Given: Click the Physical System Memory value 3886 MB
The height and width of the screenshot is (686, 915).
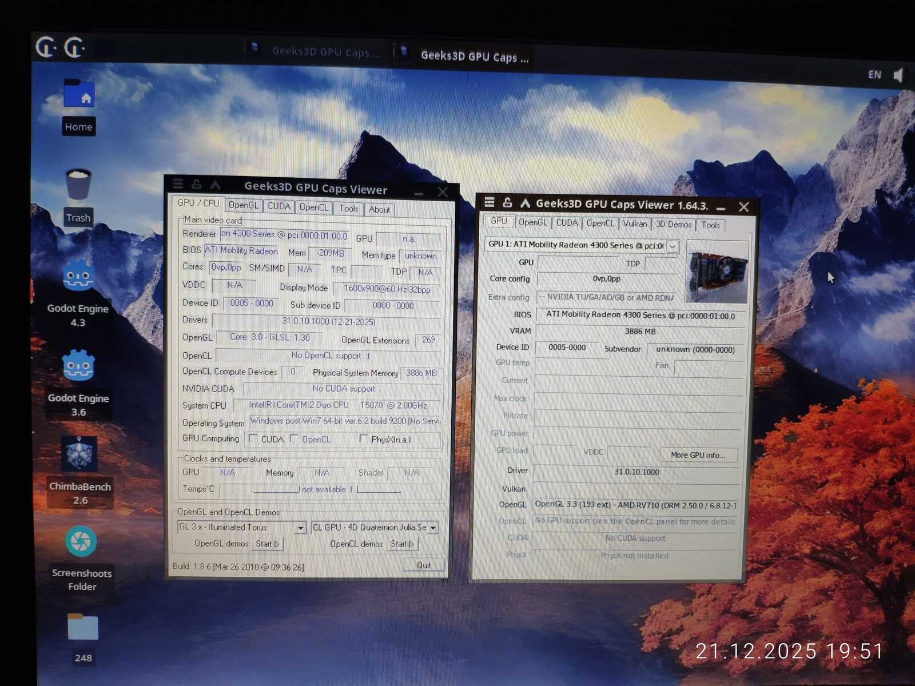Looking at the screenshot, I should 421,373.
